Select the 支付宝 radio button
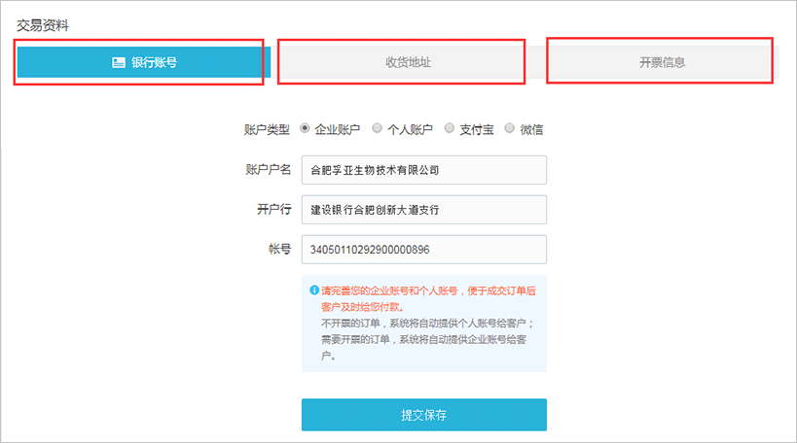The height and width of the screenshot is (443, 797). [x=450, y=128]
